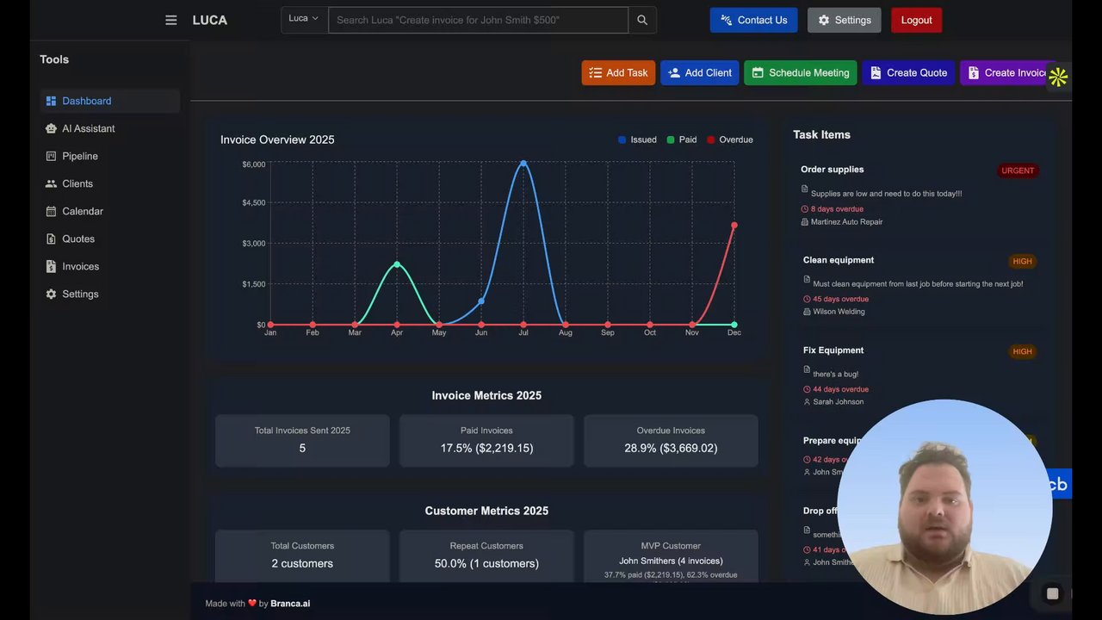Click the Schedule Meeting button
Screen dimensions: 1102x620
pos(801,72)
